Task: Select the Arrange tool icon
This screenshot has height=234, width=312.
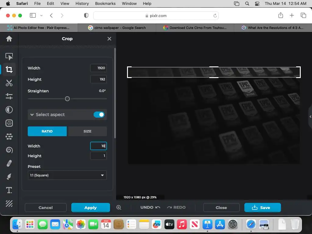Action: pos(9,56)
